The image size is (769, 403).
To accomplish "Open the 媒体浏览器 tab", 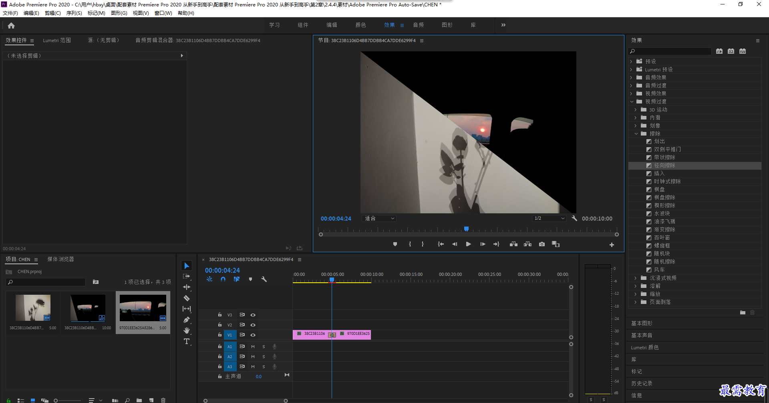I will [x=61, y=259].
